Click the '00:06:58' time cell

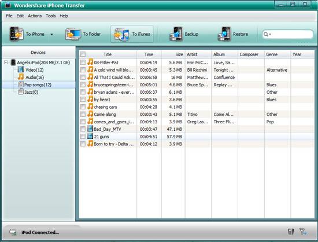pos(149,78)
